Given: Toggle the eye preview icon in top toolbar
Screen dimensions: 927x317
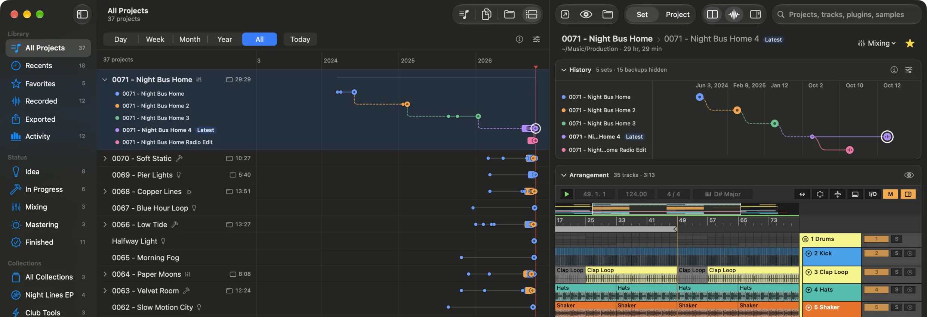Looking at the screenshot, I should click(586, 15).
